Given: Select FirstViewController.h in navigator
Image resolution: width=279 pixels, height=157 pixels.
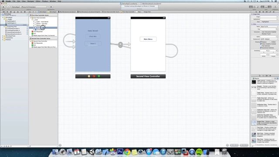Looking at the screenshot, I should 14,28.
